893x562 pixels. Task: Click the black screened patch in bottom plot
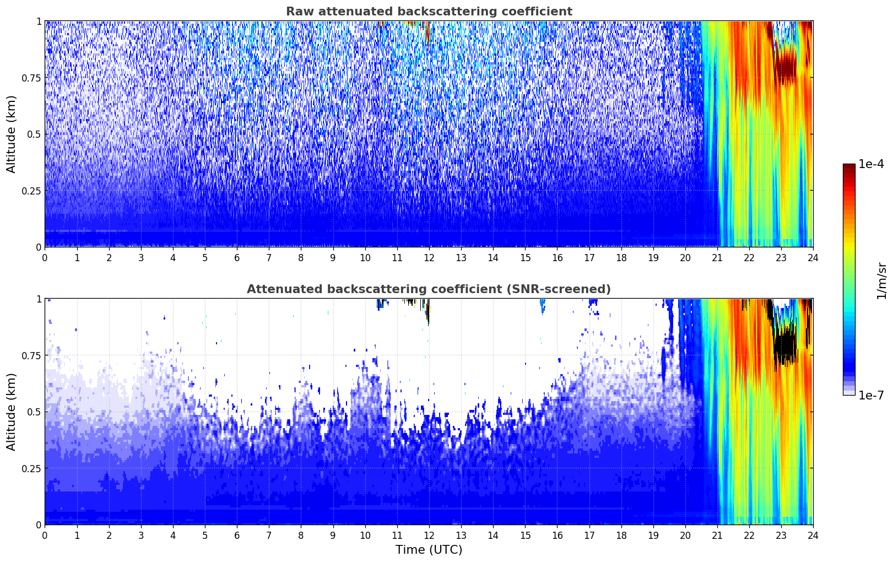coord(784,346)
